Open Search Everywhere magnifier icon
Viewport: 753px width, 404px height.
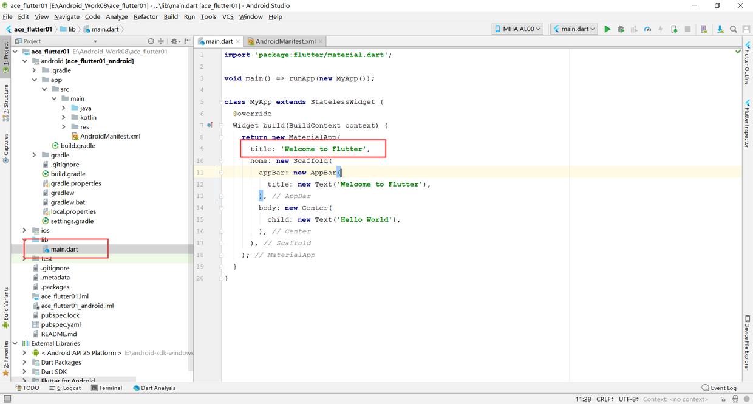[734, 29]
